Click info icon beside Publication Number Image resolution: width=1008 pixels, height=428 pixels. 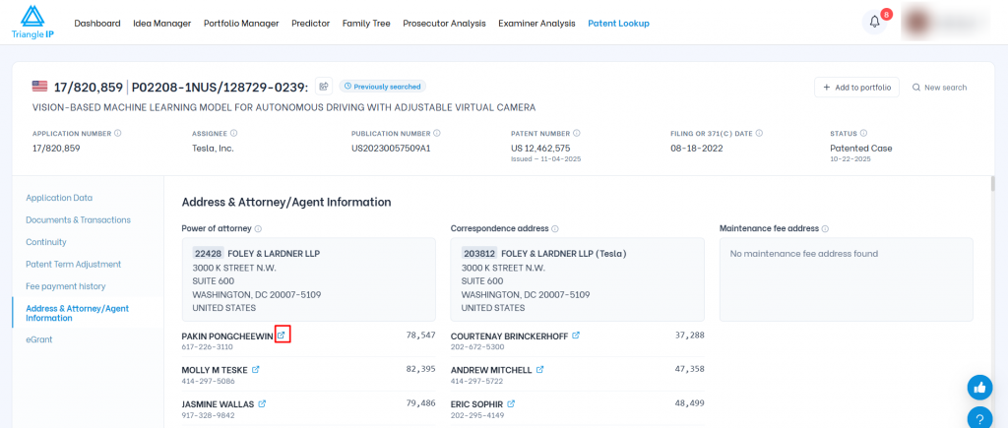pyautogui.click(x=436, y=134)
